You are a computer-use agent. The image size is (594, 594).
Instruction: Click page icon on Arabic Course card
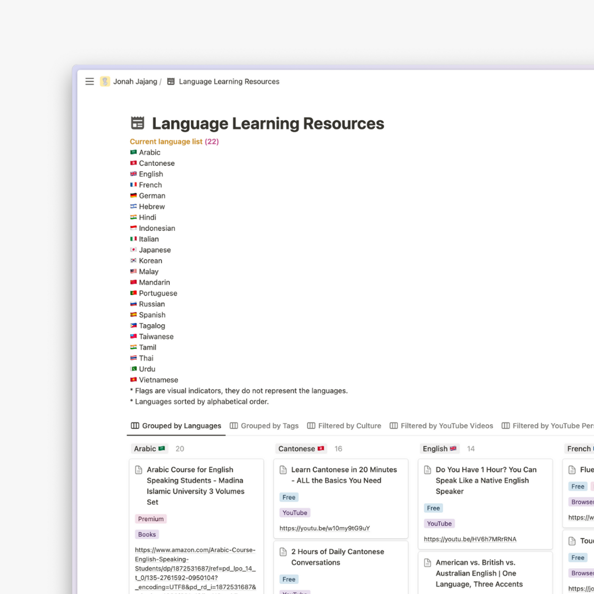139,470
